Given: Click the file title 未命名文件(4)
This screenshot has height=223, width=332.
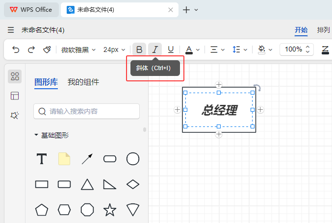Looking at the screenshot, I should pos(43,30).
